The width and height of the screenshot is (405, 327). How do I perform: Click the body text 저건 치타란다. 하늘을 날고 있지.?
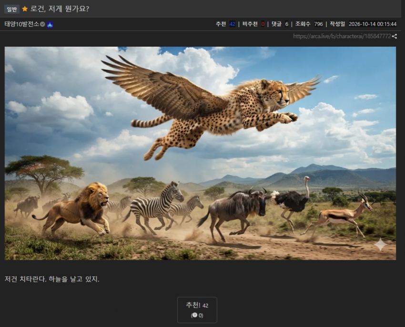(52, 279)
